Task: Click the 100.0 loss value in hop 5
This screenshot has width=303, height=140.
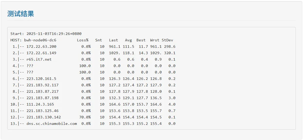Action: [x=85, y=72]
